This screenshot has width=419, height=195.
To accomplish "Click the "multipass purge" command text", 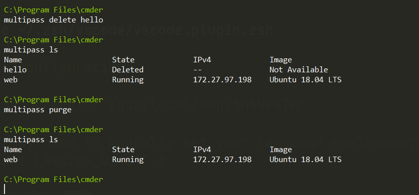I will (37, 110).
